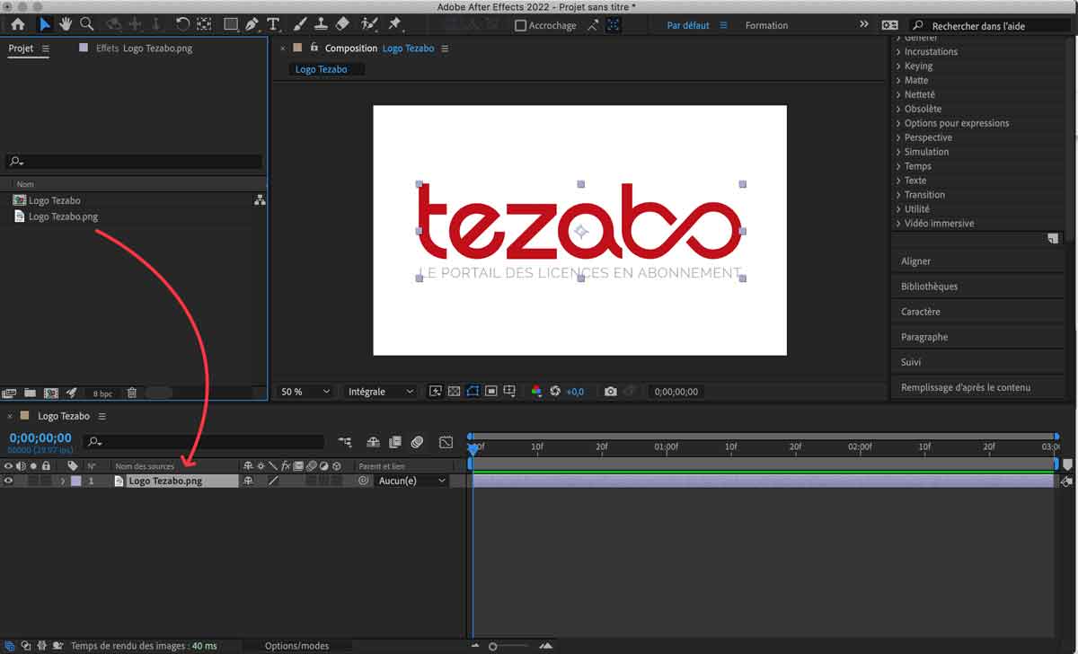Toggle frame blending enable in timeline
This screenshot has height=654, width=1078.
[395, 442]
